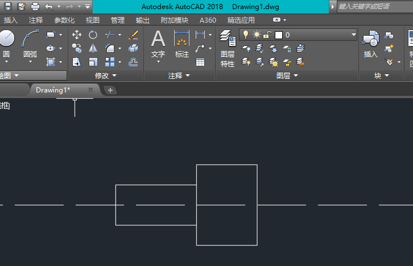
Task: Expand the Arc tool dropdown arrow
Action: coord(30,61)
